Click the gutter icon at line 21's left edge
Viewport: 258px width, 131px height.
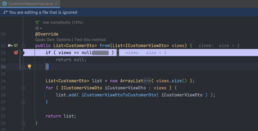(x=10, y=45)
